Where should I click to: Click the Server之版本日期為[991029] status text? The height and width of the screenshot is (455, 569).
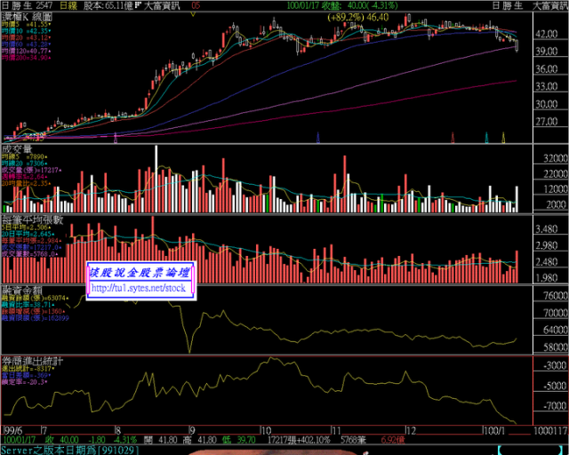(x=70, y=451)
